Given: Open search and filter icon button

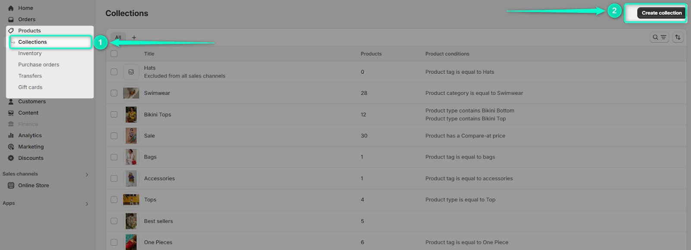Looking at the screenshot, I should (659, 37).
